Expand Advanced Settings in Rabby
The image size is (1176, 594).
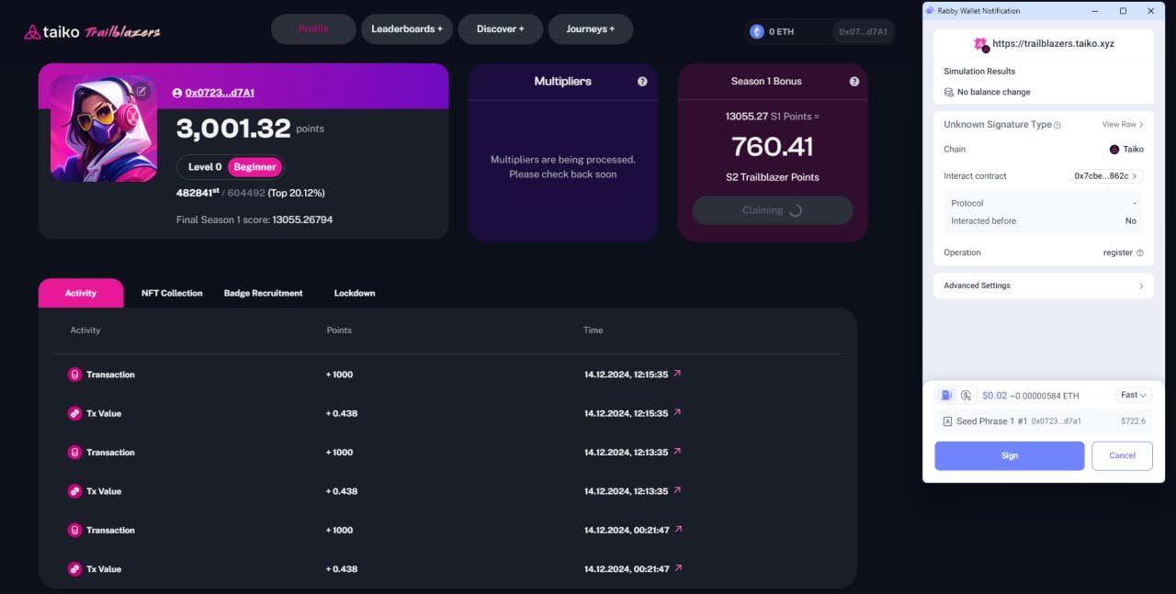[1044, 286]
